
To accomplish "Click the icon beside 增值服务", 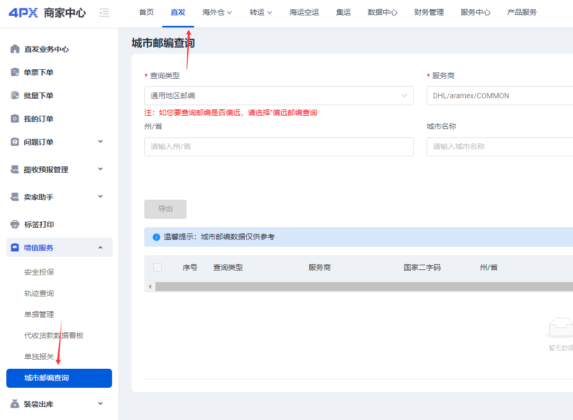I will (x=15, y=248).
